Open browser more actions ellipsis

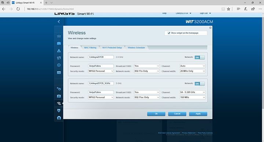pos(260,9)
